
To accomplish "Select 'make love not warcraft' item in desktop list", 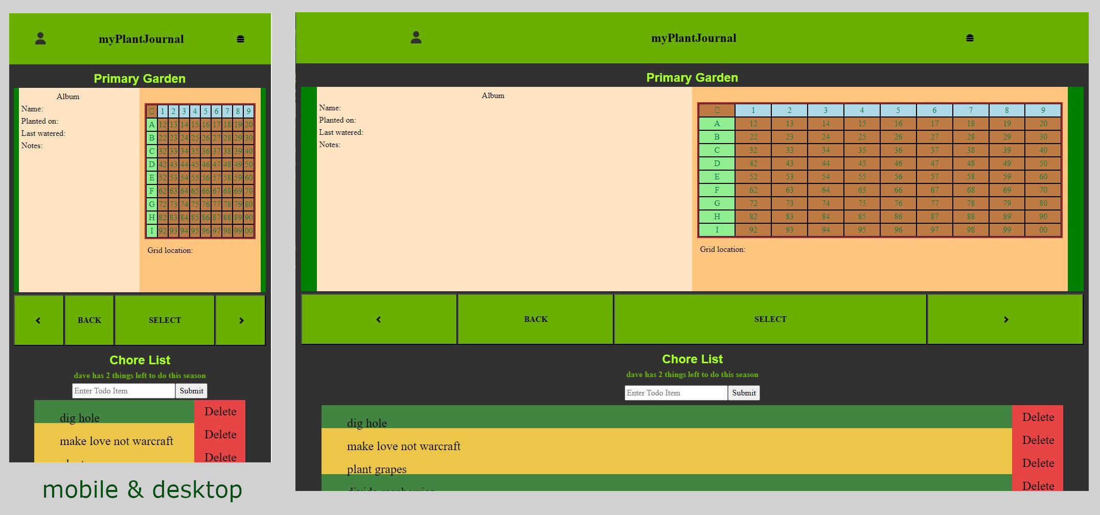I will pyautogui.click(x=667, y=440).
